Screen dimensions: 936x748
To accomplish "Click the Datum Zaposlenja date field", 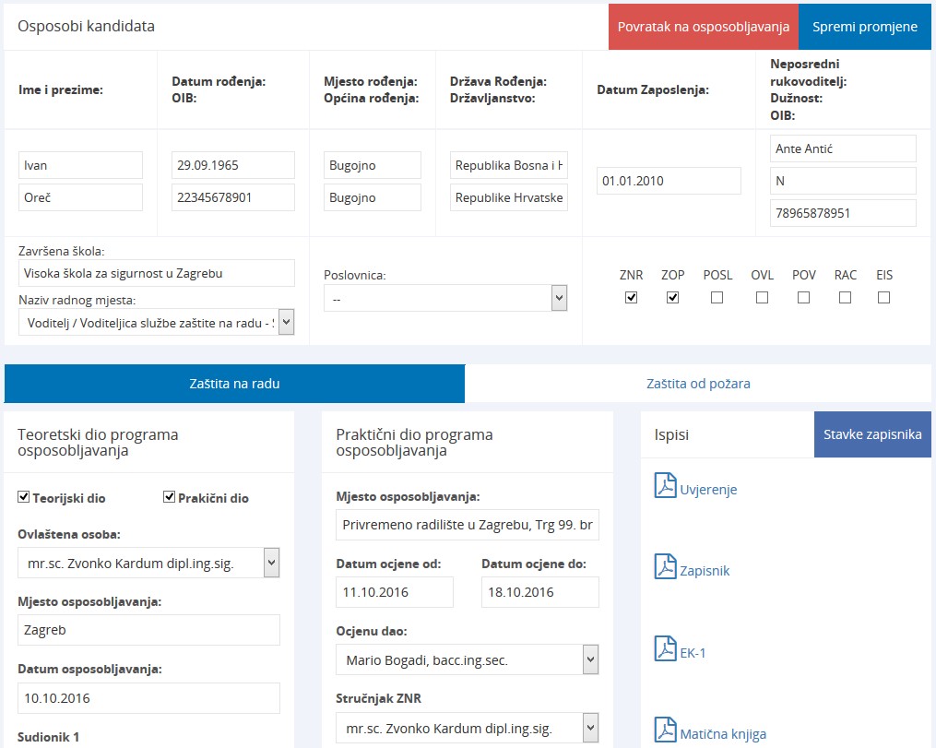I will click(669, 181).
